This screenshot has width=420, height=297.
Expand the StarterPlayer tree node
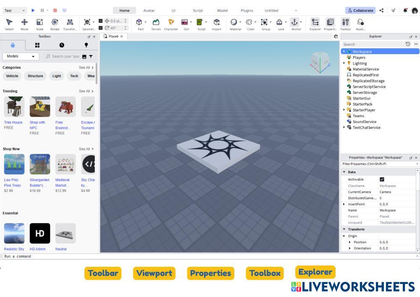click(344, 110)
